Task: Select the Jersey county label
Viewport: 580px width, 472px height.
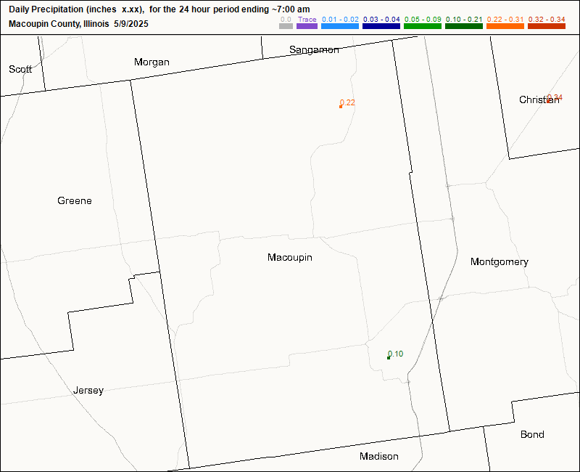Action: [88, 390]
